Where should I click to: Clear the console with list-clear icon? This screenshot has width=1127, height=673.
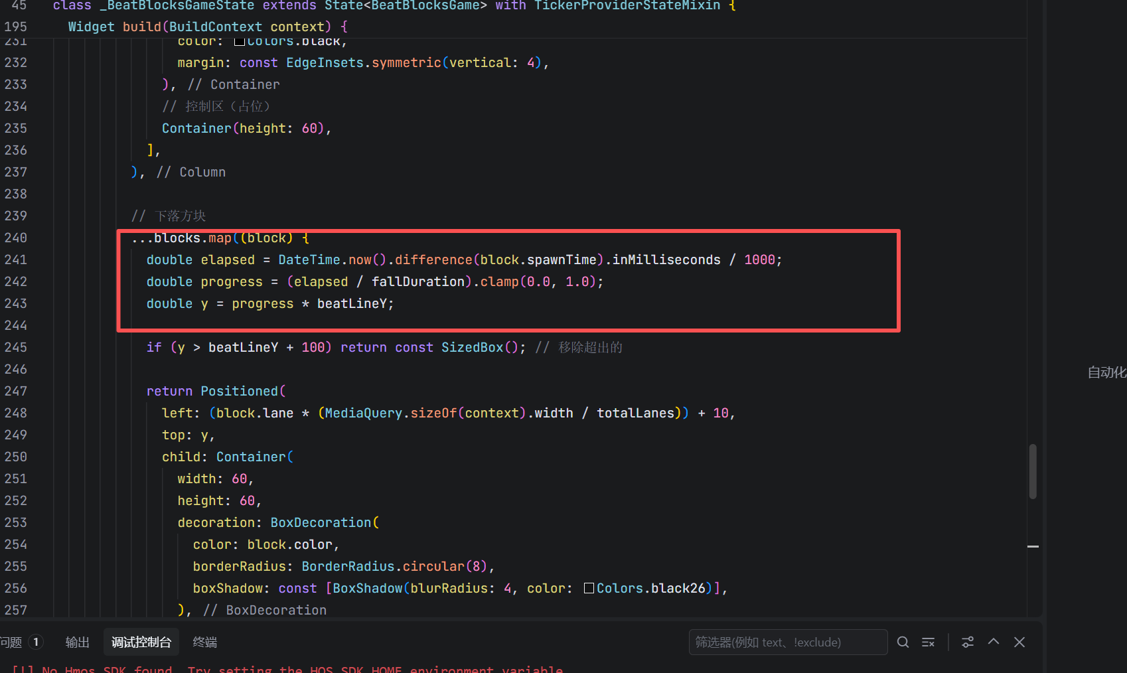tap(928, 642)
